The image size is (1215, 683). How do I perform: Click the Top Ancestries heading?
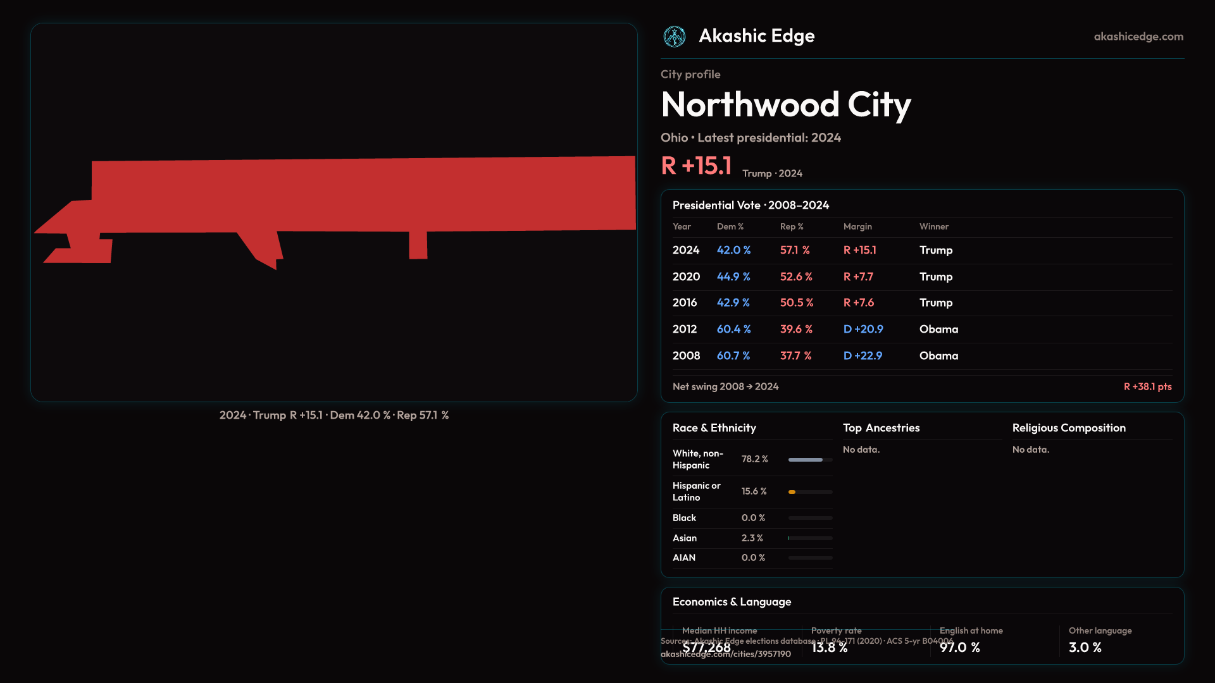point(881,428)
